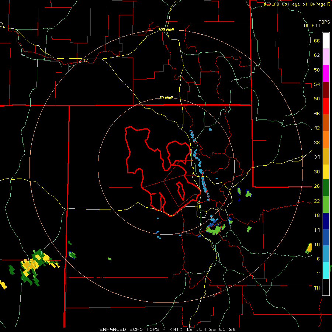This screenshot has height=332, width=332.
Task: Click the light blue legend swatch
Action: [326, 254]
